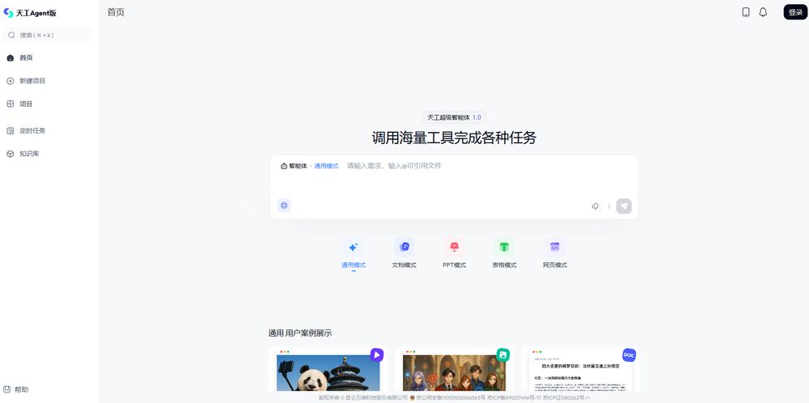Click the attachment link icon
This screenshot has height=403, width=809.
pos(595,206)
